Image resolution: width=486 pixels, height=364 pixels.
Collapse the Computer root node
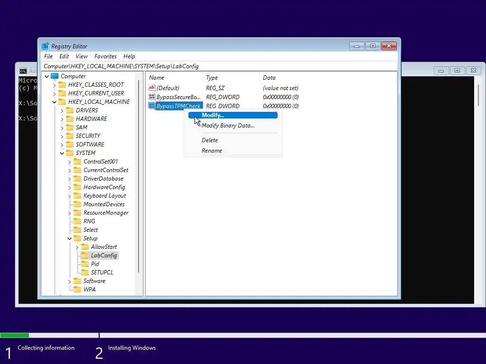[x=47, y=76]
